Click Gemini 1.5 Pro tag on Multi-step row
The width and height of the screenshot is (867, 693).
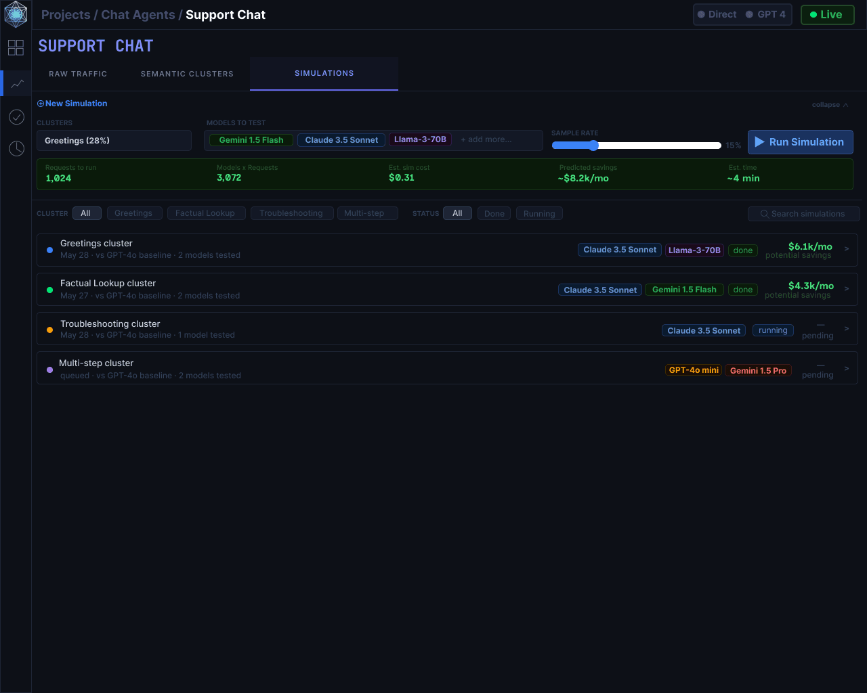(x=758, y=370)
